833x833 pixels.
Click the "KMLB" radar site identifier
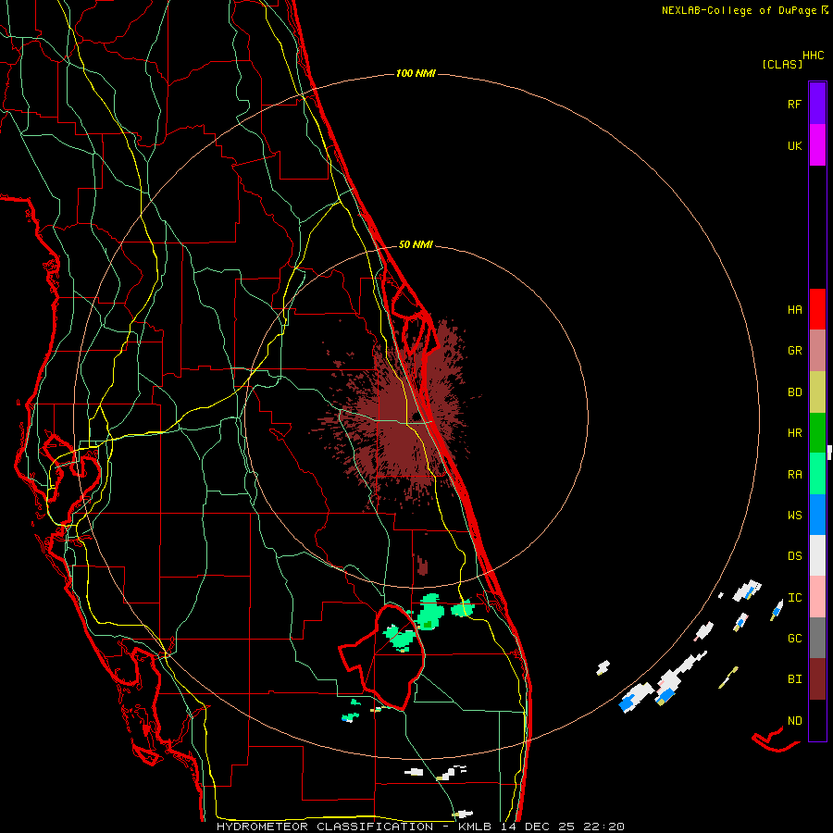(477, 827)
